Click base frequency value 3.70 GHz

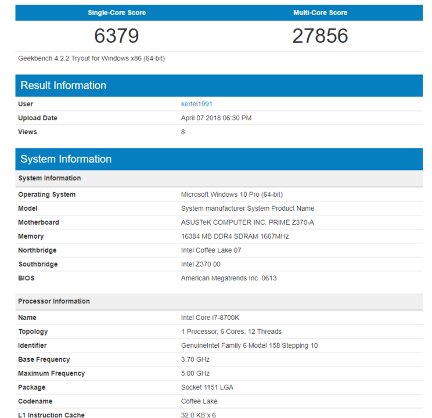click(195, 359)
